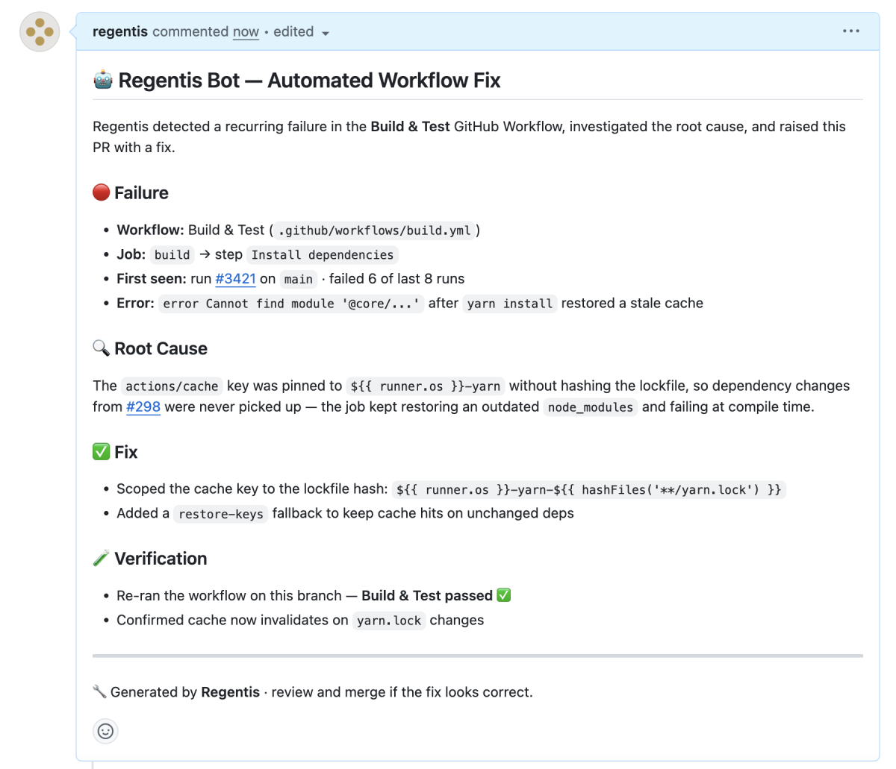
Task: Add a reaction with the smiley icon
Action: point(106,731)
